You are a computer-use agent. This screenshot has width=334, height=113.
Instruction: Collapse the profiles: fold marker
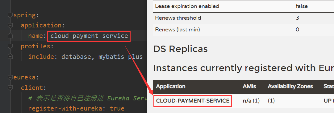point(10,46)
